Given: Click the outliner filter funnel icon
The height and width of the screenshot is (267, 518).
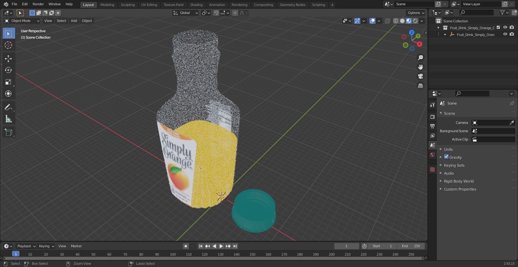Looking at the screenshot, I should point(502,12).
